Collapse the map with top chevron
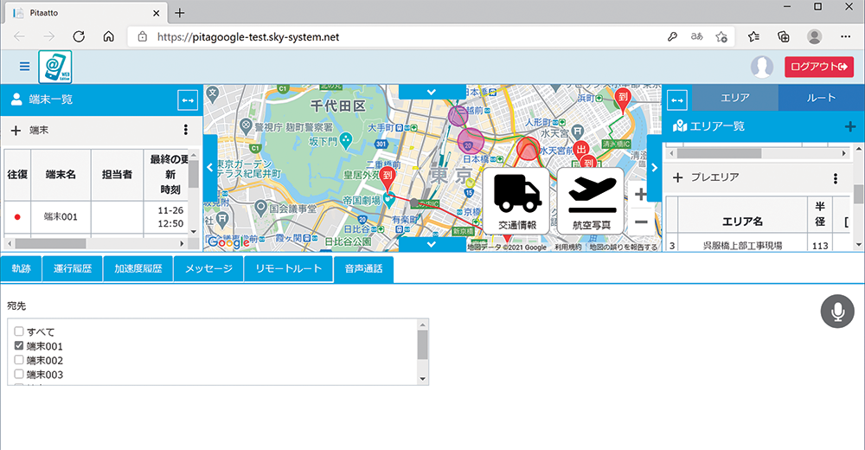 click(x=433, y=92)
